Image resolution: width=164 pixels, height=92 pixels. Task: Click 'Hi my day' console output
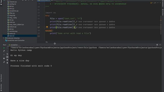[16, 55]
